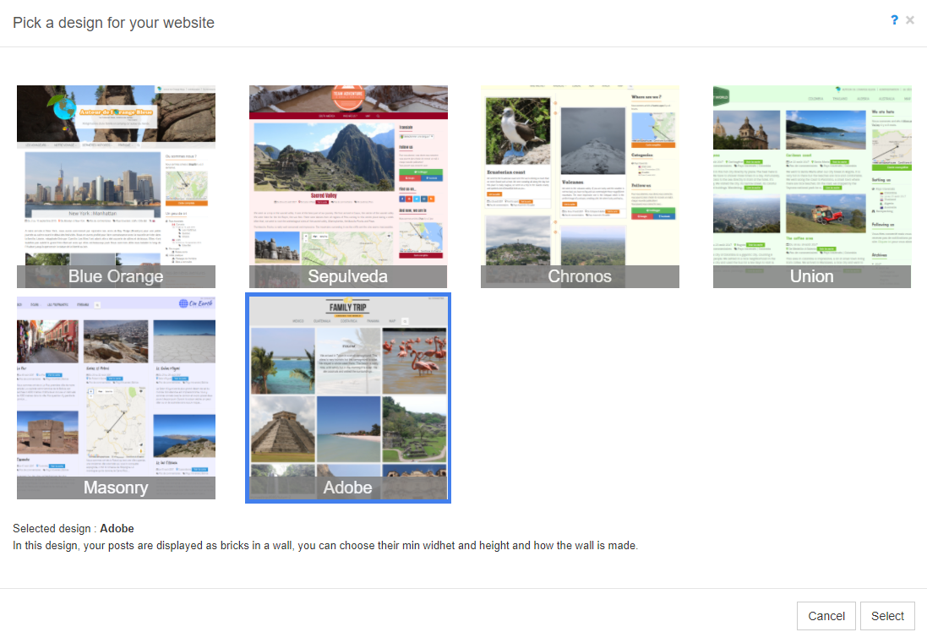Click the Sepulveda name label
Image resolution: width=927 pixels, height=643 pixels.
(348, 275)
